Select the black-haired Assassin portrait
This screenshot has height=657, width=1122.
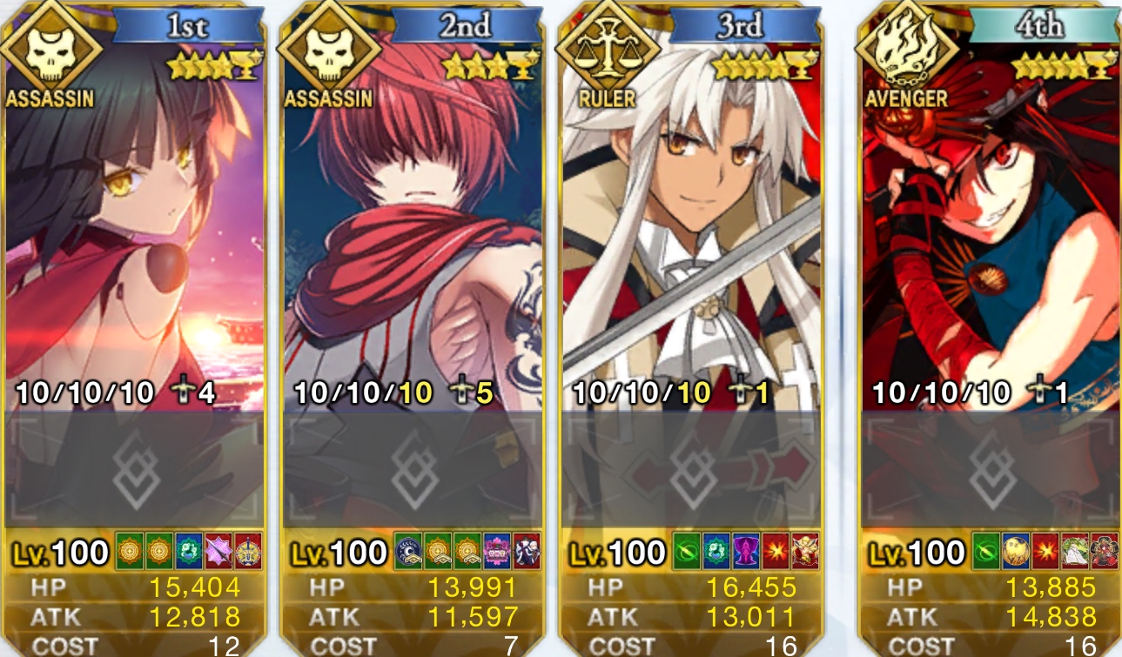pos(135,235)
